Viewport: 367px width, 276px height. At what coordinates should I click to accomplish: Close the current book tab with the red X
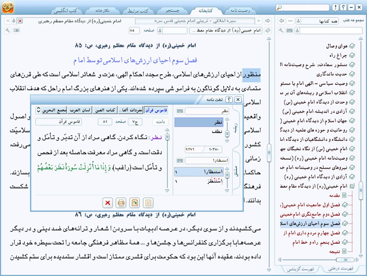click(20, 21)
